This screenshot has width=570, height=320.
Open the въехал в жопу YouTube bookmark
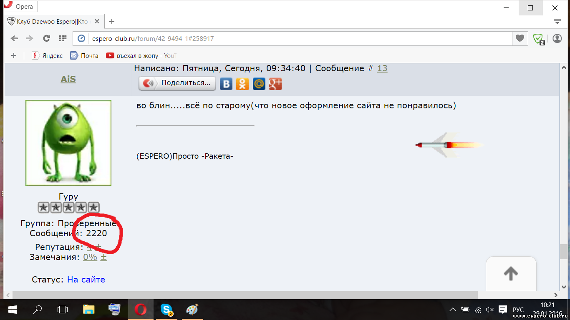click(141, 55)
